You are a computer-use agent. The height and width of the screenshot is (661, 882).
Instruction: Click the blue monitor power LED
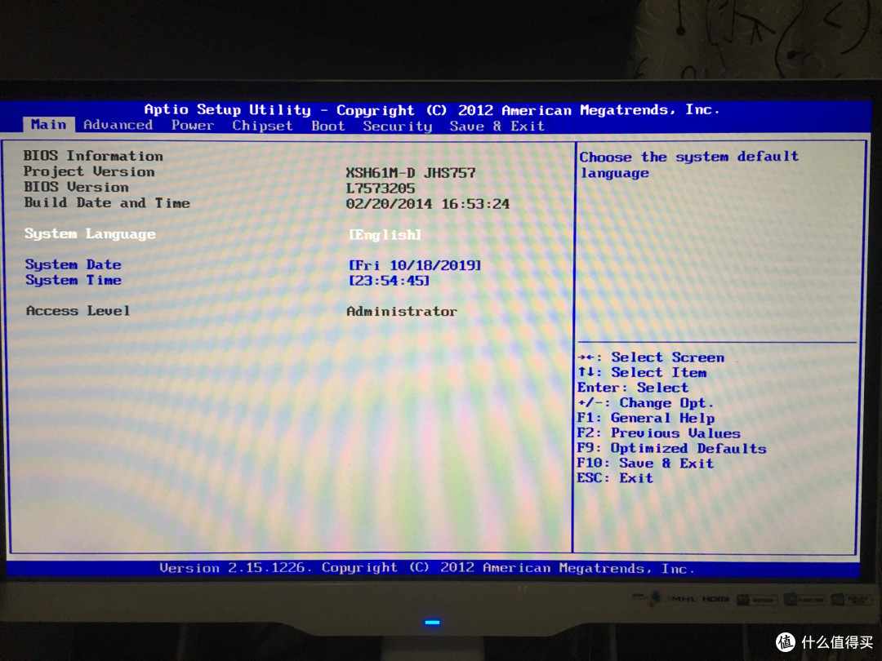[432, 622]
